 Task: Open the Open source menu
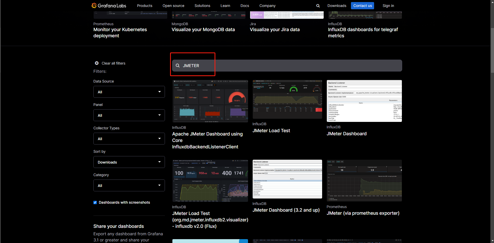pyautogui.click(x=173, y=6)
